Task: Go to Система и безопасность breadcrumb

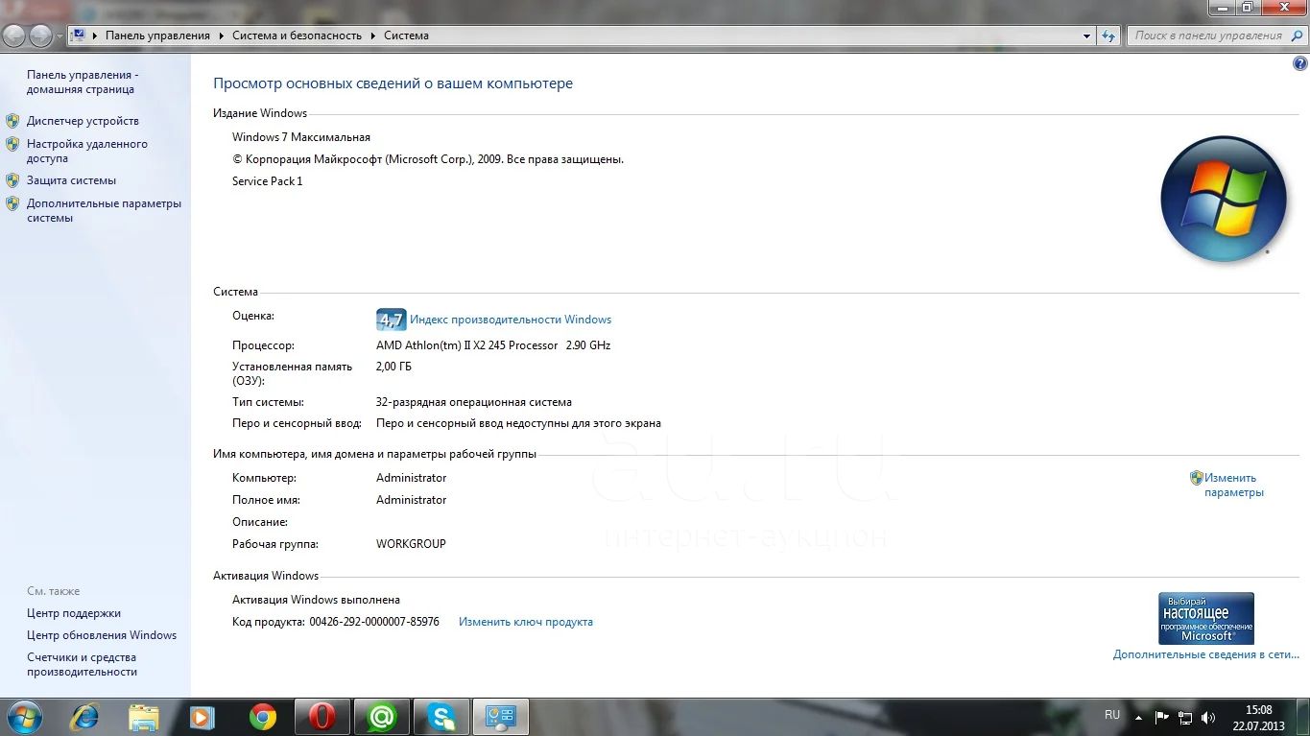Action: (297, 36)
